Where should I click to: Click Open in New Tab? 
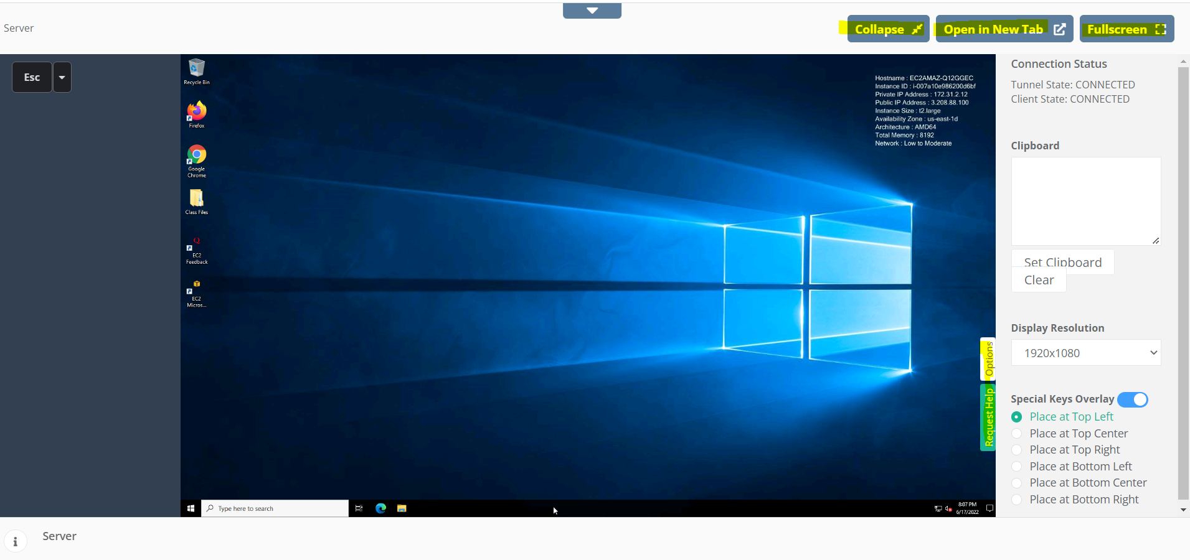[1004, 29]
